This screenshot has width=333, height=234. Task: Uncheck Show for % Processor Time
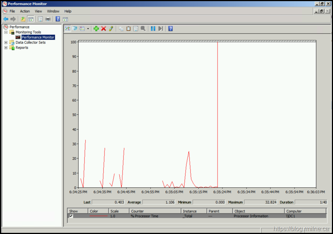click(71, 216)
